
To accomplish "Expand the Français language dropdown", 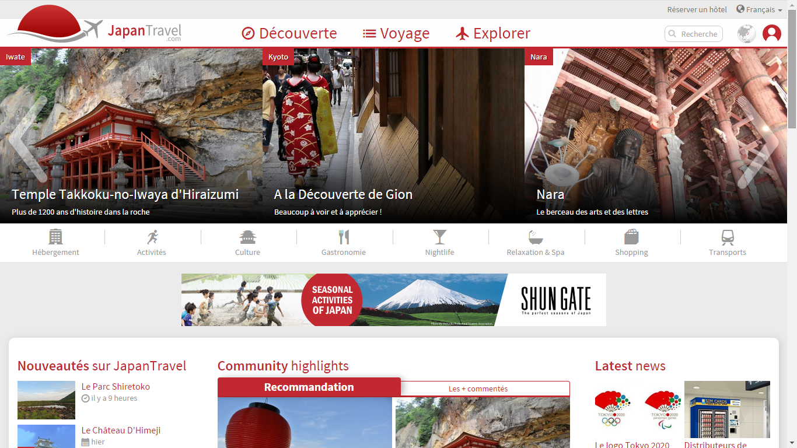I will (x=759, y=9).
